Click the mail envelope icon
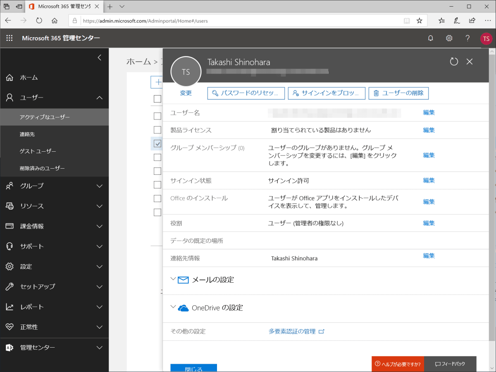 (183, 280)
